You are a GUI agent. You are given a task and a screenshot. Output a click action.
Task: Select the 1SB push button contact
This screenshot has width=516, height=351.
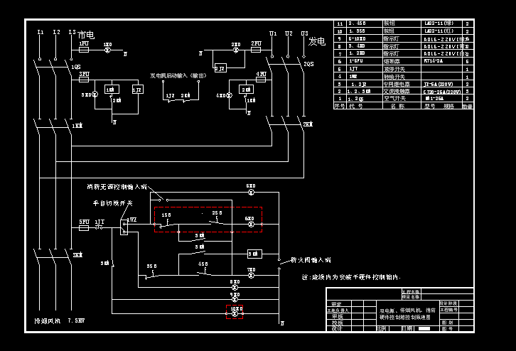[166, 224]
